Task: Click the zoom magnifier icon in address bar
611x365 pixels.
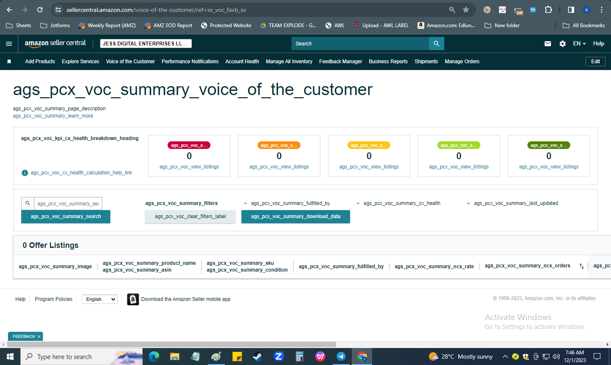Action: pyautogui.click(x=452, y=10)
